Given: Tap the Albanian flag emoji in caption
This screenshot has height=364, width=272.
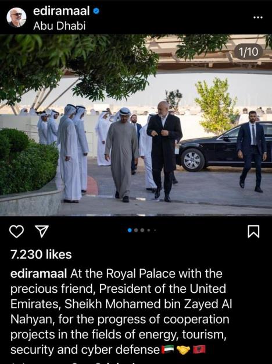Looking at the screenshot, I should (199, 349).
